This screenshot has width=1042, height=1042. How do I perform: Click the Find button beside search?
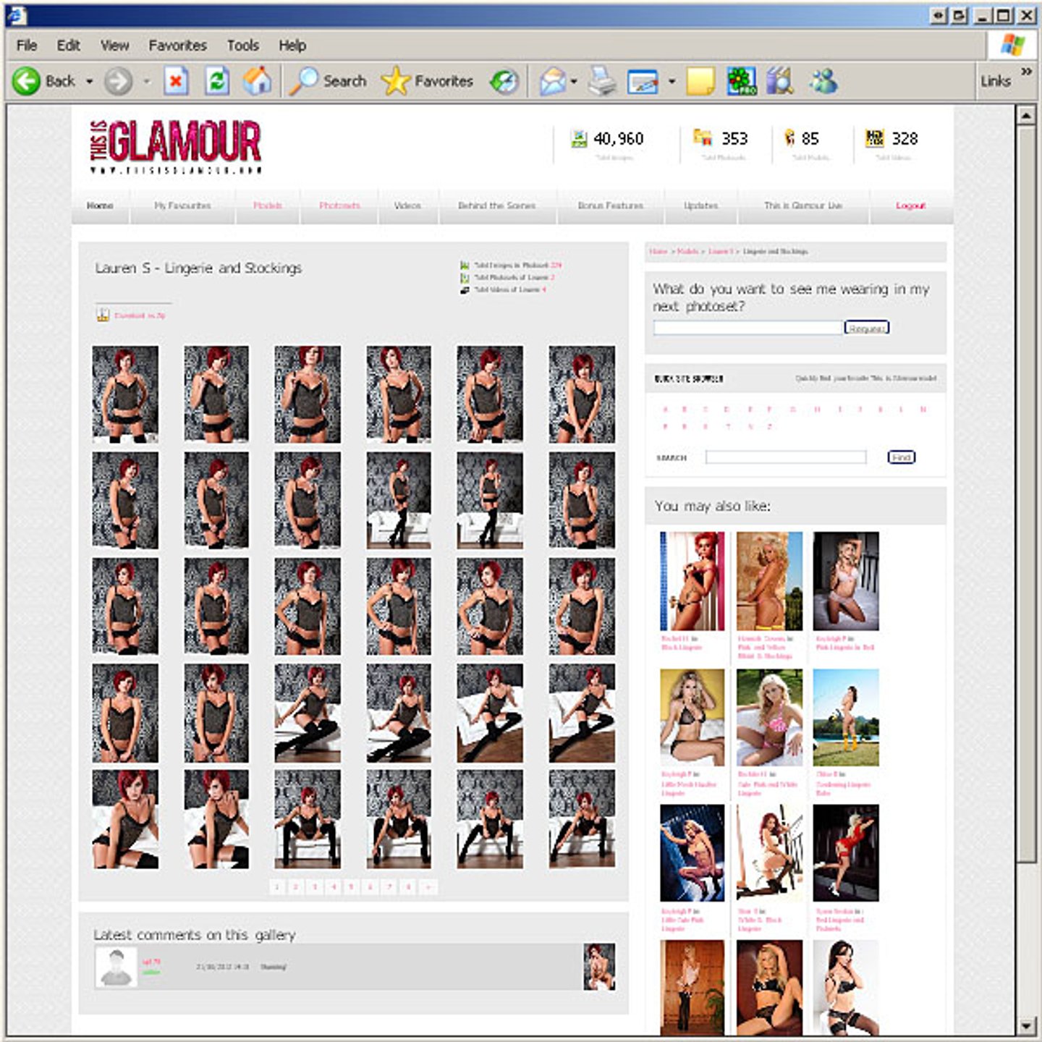click(901, 457)
